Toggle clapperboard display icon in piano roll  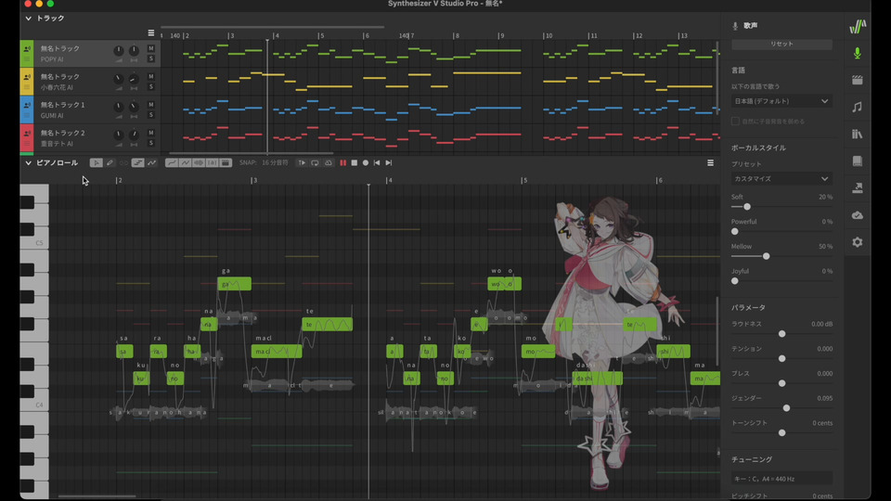click(226, 163)
